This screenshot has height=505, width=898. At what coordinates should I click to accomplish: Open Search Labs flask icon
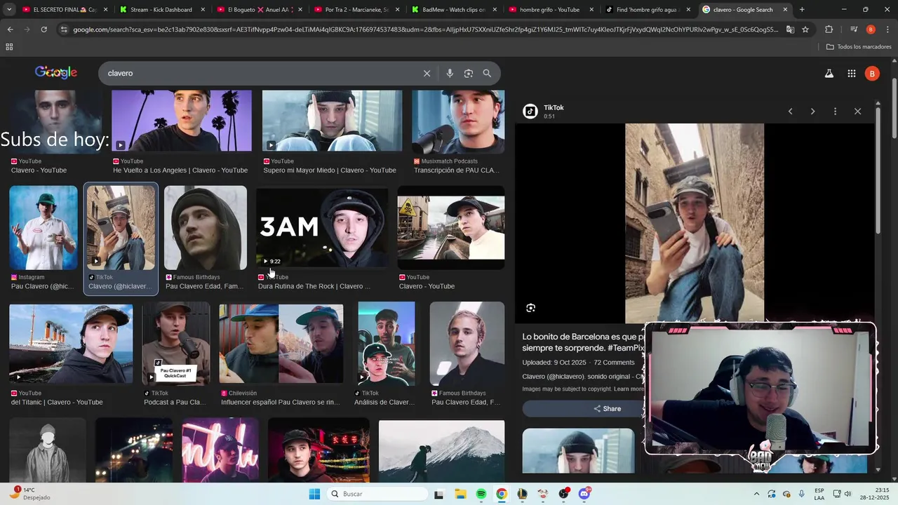829,73
